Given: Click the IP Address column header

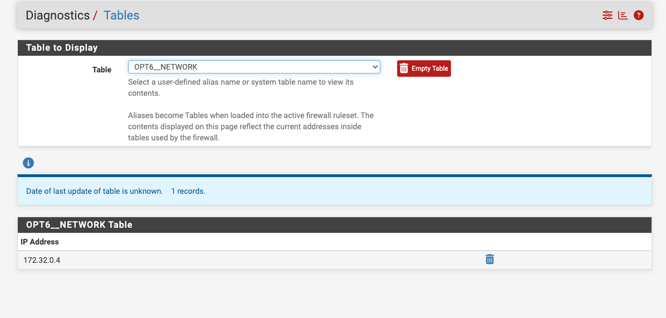Looking at the screenshot, I should pos(40,242).
